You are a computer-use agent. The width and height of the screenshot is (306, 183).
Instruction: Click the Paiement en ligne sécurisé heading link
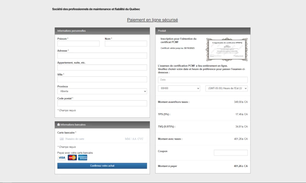click(x=152, y=20)
